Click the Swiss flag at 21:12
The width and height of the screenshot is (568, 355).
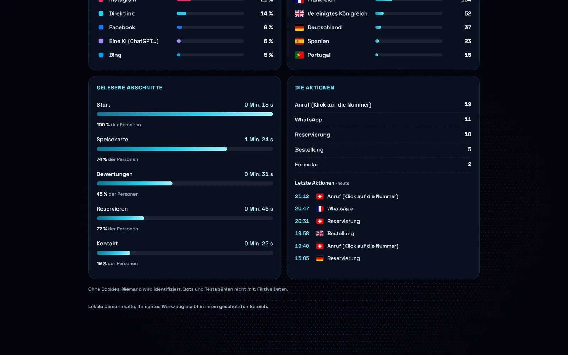(x=320, y=196)
